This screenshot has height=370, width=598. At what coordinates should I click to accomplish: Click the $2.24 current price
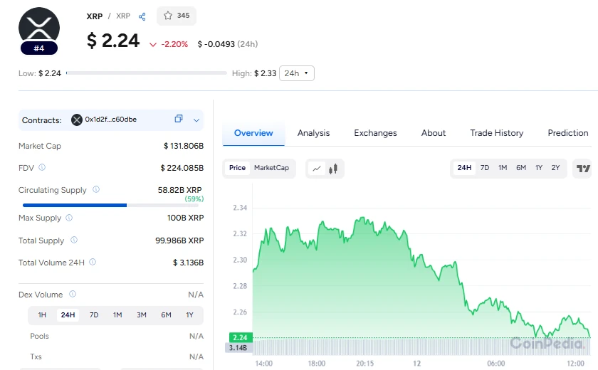113,41
